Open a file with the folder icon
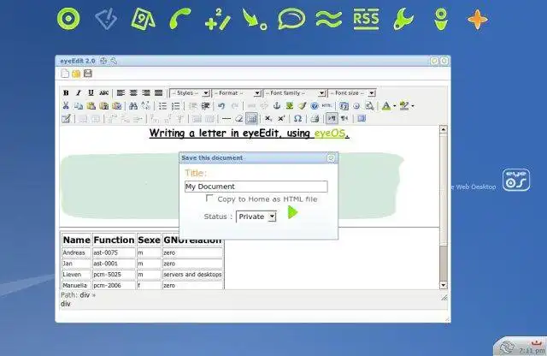547x356 pixels. click(x=76, y=74)
